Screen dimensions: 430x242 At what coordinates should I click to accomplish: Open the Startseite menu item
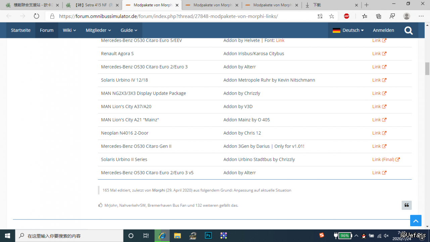point(20,30)
